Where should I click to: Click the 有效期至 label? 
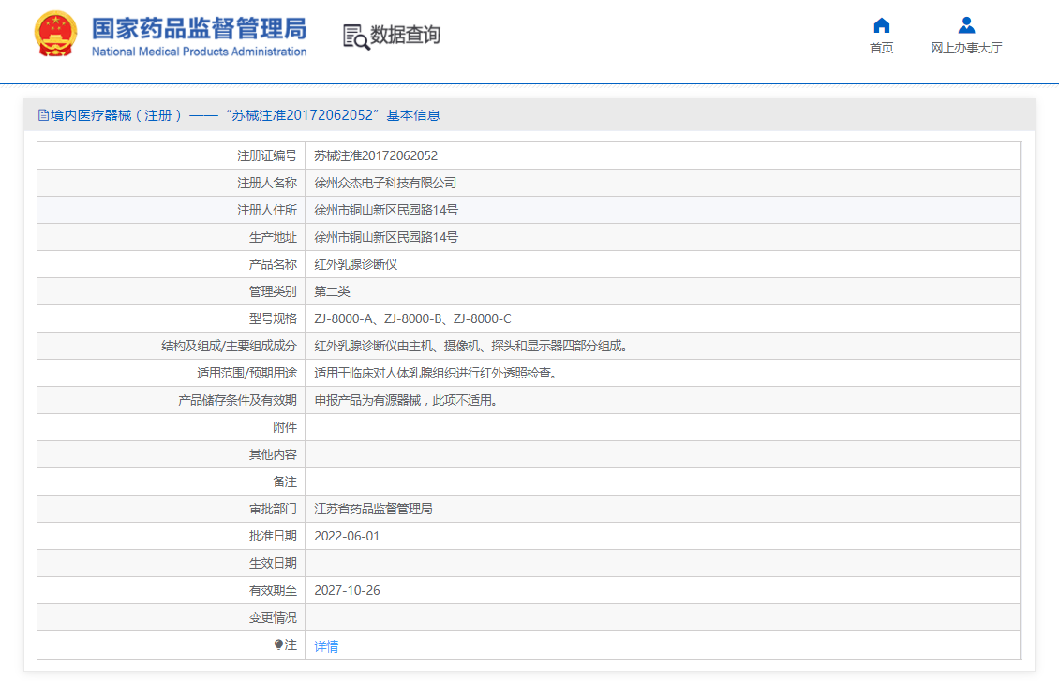point(273,590)
